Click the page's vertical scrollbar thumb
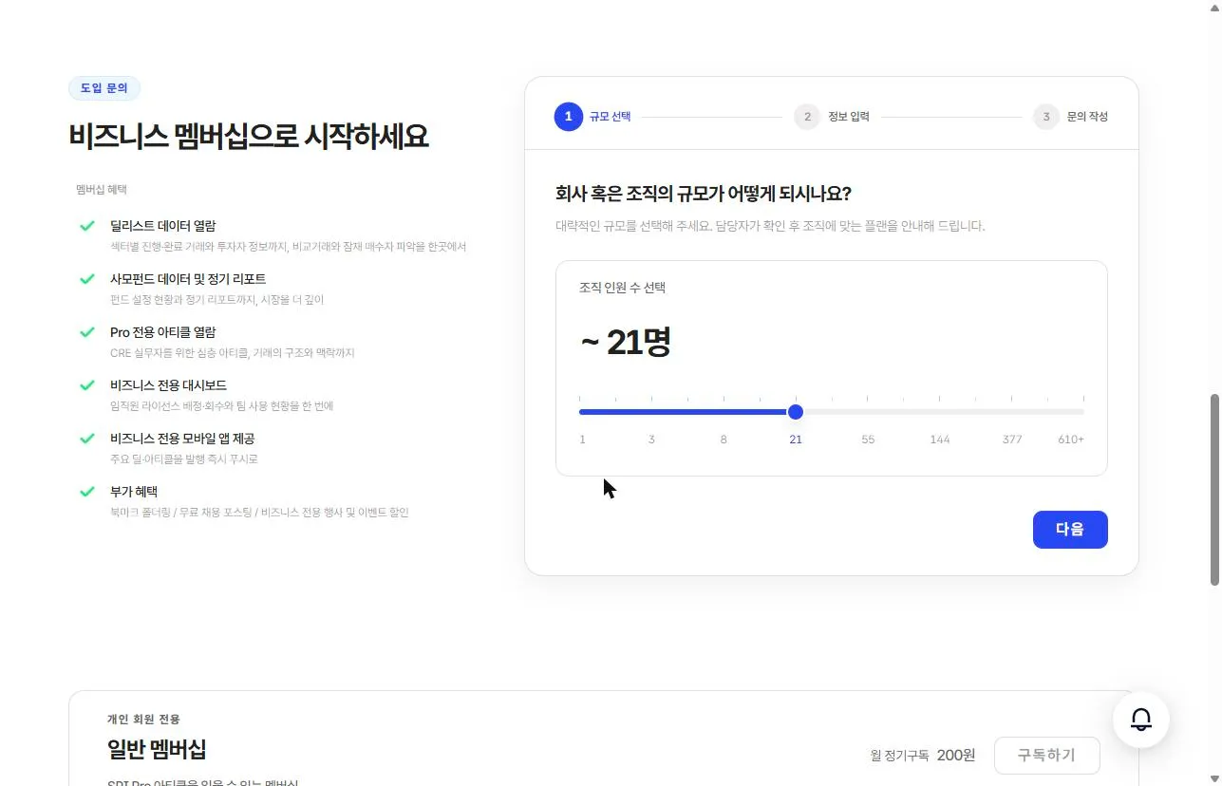 tap(1214, 490)
